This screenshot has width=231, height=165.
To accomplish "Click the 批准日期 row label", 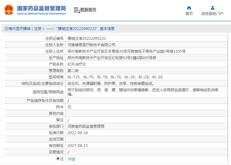I will click(56, 133).
